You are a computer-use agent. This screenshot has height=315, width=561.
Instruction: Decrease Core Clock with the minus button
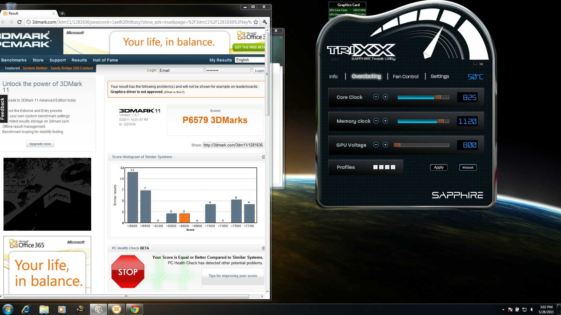376,97
